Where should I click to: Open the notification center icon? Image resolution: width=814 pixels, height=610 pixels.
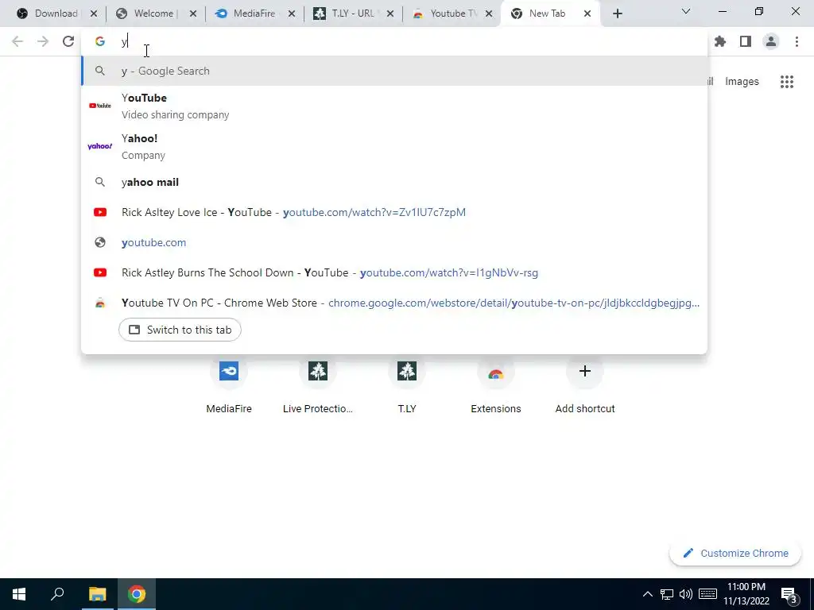(789, 596)
